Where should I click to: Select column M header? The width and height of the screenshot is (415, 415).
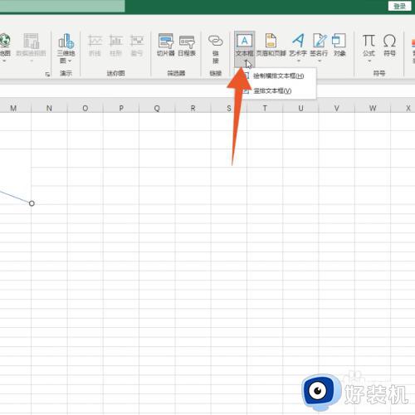pyautogui.click(x=13, y=108)
